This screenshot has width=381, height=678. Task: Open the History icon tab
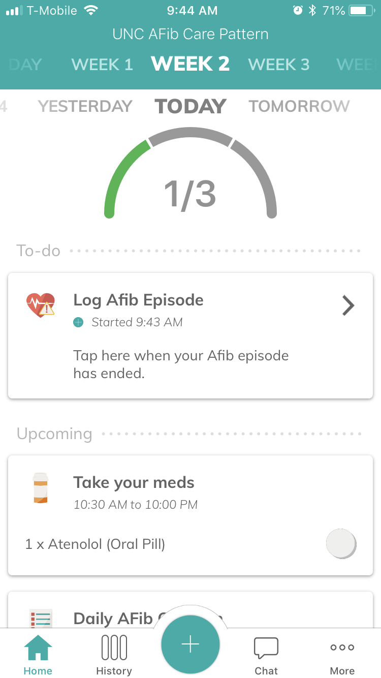(x=114, y=648)
